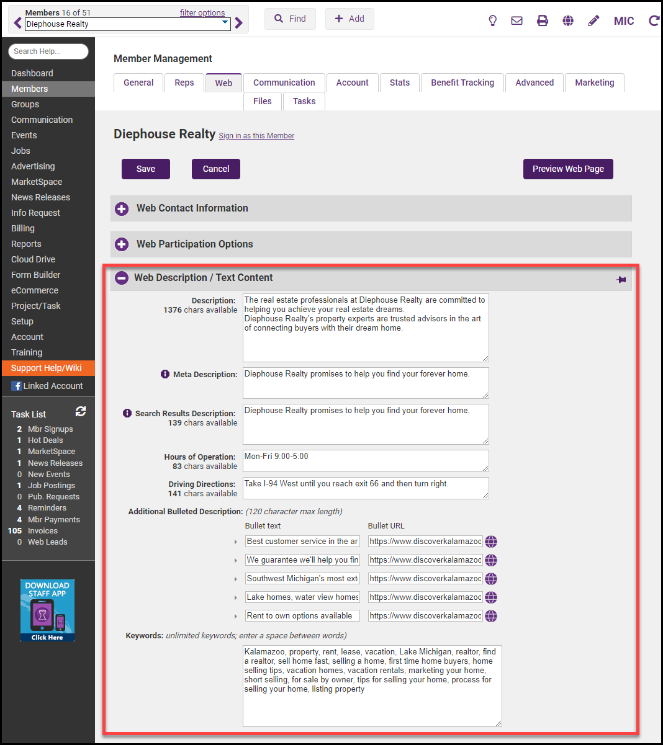Open the member selection dropdown
Image resolution: width=663 pixels, height=745 pixels.
tap(225, 24)
